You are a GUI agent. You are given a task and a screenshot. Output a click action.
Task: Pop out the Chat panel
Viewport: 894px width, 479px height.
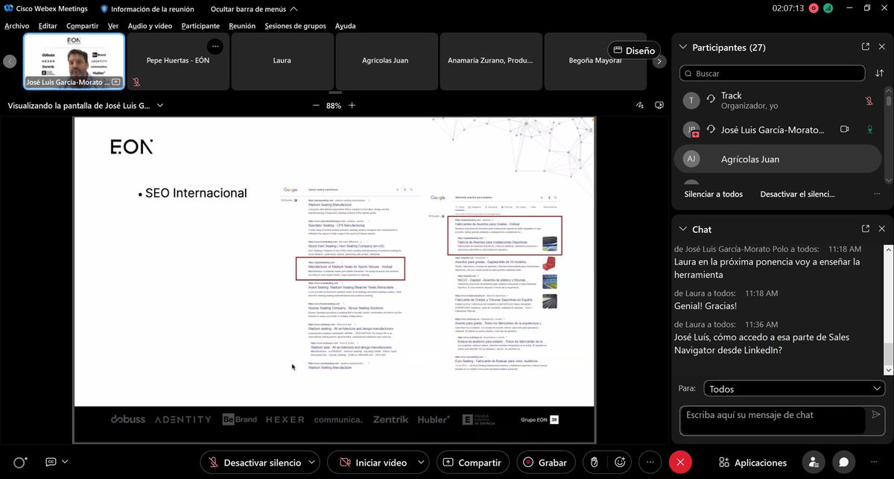[866, 229]
